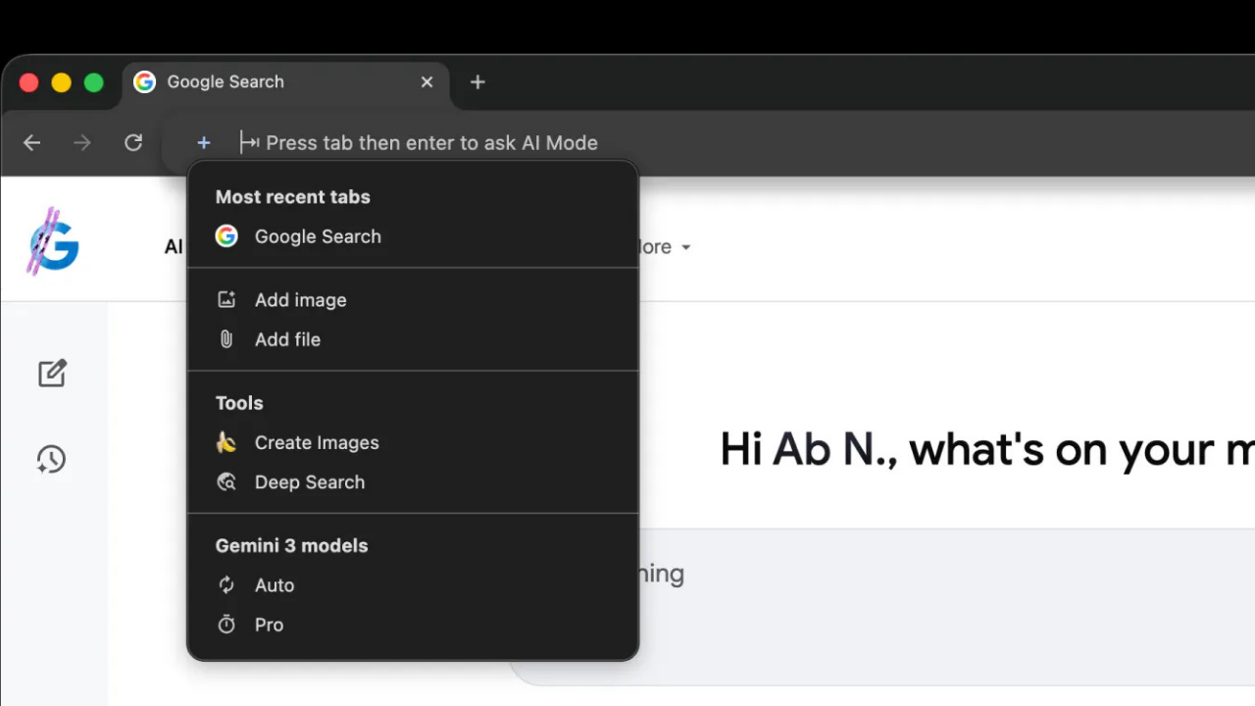Screen dimensions: 1255x706
Task: Reload the current page
Action: coord(133,143)
